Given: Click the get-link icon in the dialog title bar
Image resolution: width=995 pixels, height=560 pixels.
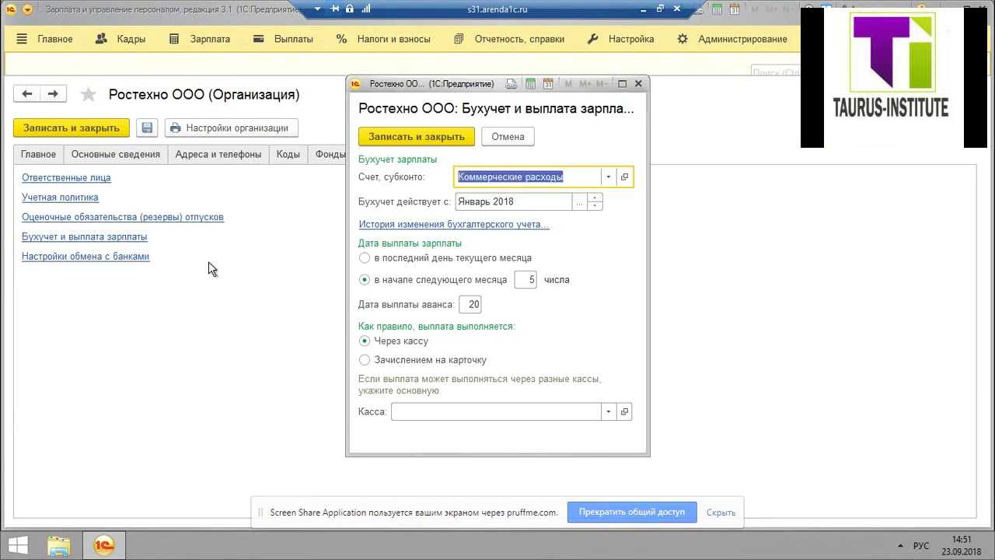Looking at the screenshot, I should coord(511,84).
